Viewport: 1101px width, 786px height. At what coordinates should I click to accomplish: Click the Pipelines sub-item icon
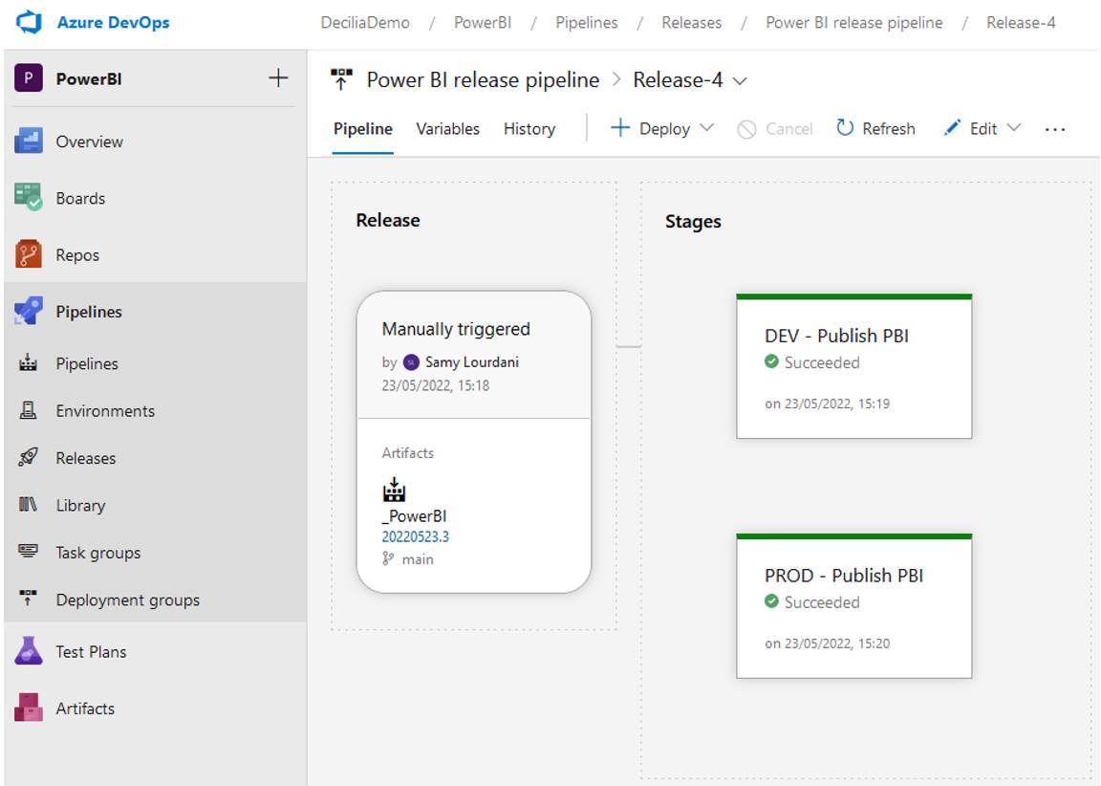click(28, 363)
